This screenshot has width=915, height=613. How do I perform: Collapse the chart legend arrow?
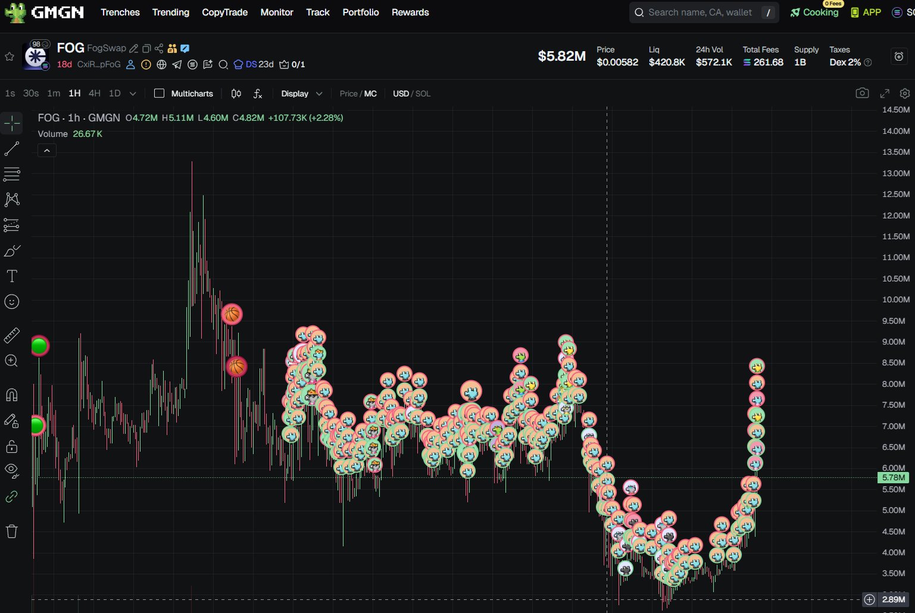[x=47, y=151]
